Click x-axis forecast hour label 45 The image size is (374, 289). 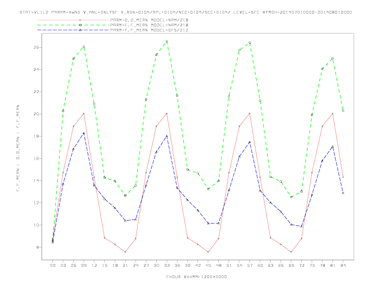[x=208, y=265]
